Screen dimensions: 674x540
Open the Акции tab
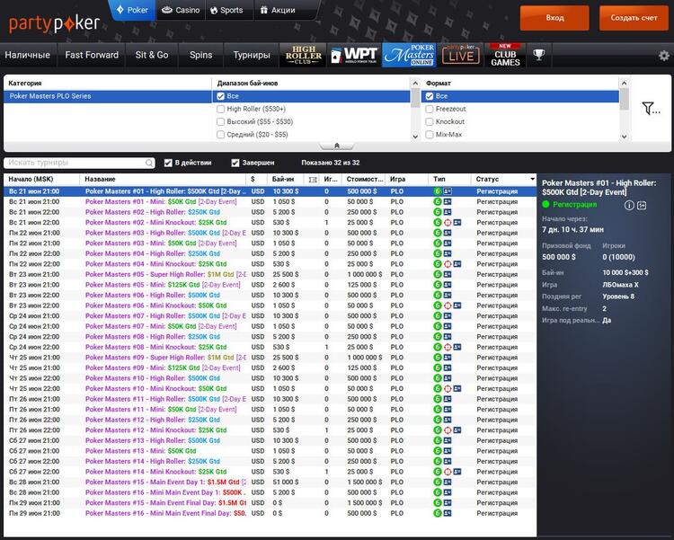point(278,10)
